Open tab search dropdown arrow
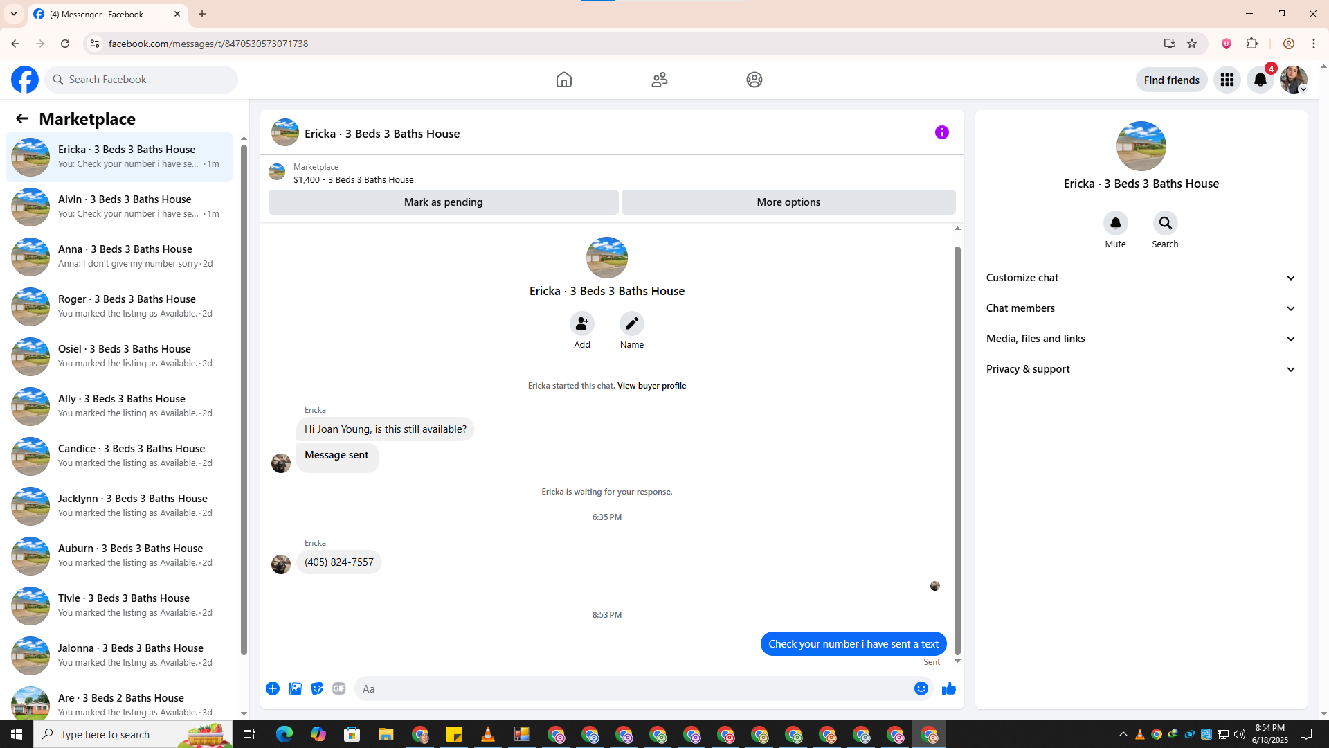This screenshot has width=1329, height=748. click(14, 14)
